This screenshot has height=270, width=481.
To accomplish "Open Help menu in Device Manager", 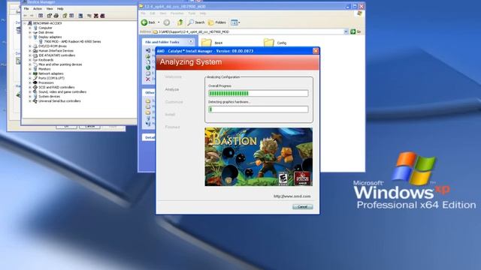I will coord(60,9).
